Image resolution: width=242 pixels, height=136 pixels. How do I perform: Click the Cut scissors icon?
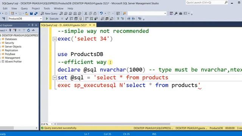(x=86, y=14)
